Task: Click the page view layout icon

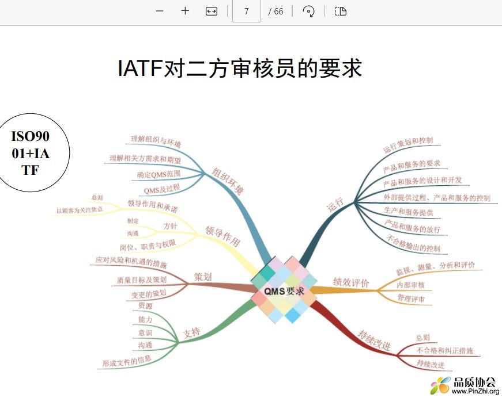Action: coord(340,11)
